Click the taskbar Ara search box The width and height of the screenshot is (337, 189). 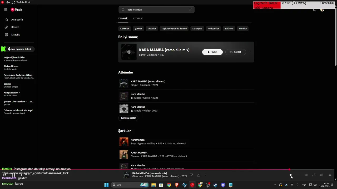coord(130,185)
